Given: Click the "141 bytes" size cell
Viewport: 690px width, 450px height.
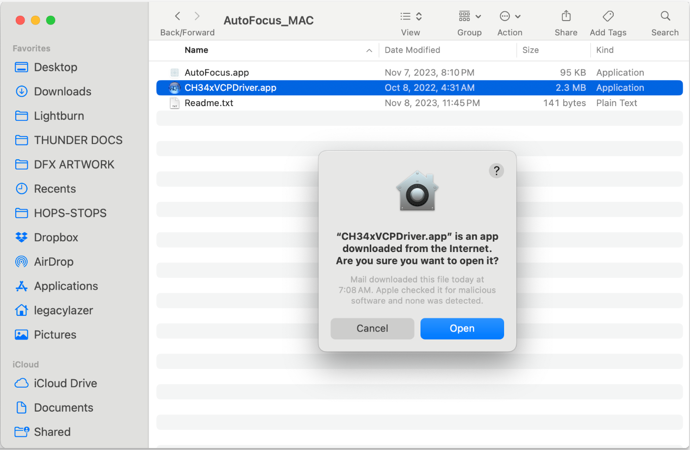Looking at the screenshot, I should click(565, 103).
